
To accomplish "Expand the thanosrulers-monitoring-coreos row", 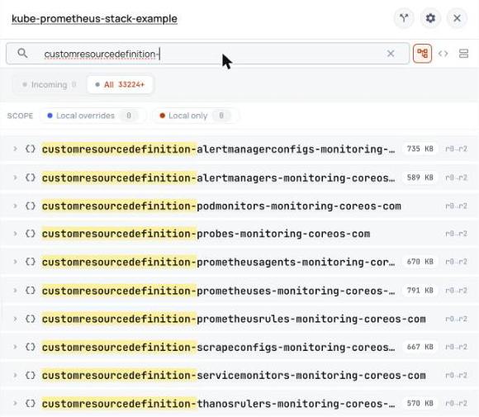I will pos(15,404).
